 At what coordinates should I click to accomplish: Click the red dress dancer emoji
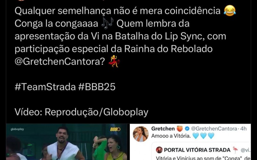114,61
